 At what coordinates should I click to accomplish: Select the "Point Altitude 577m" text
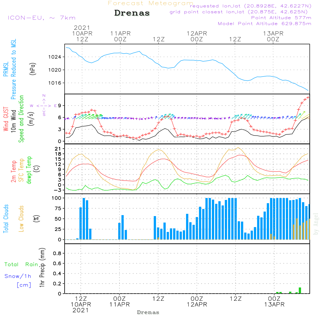coord(281,18)
